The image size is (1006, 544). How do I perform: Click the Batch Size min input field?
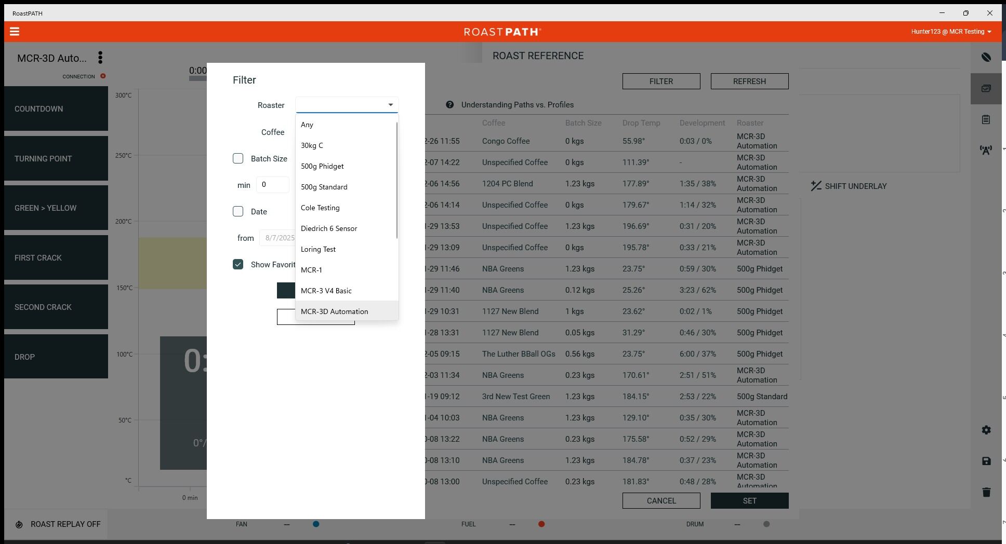pyautogui.click(x=273, y=185)
